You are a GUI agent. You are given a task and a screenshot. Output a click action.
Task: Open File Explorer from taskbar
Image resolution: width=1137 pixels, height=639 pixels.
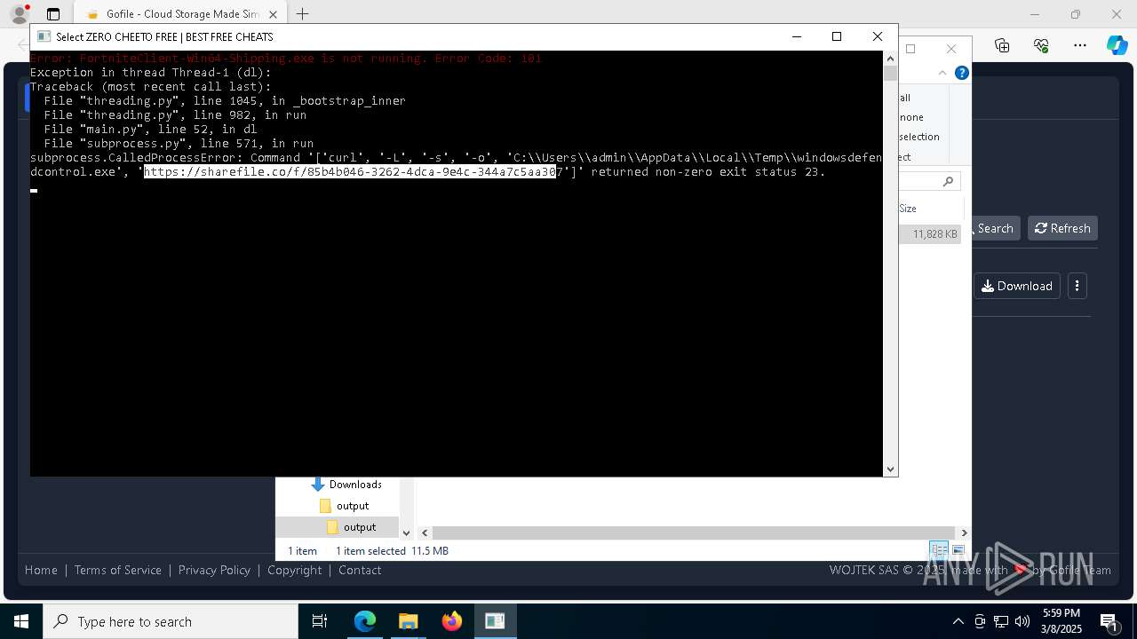point(408,621)
